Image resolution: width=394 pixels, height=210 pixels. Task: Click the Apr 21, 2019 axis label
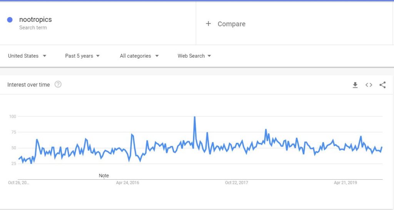tap(345, 183)
